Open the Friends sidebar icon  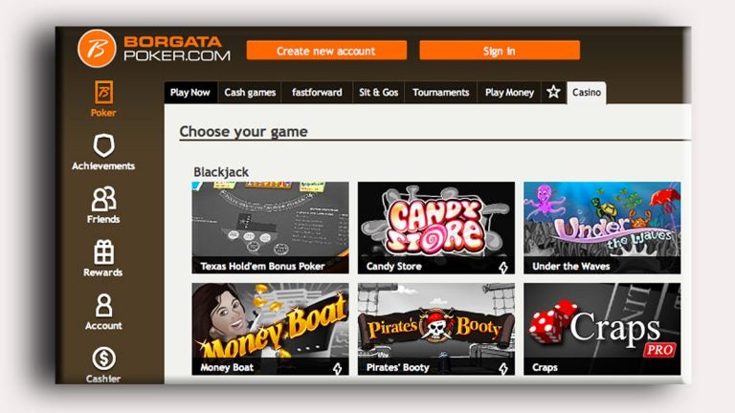point(103,199)
